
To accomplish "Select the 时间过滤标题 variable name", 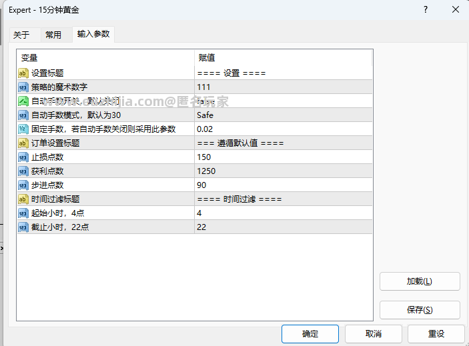I will tap(55, 199).
